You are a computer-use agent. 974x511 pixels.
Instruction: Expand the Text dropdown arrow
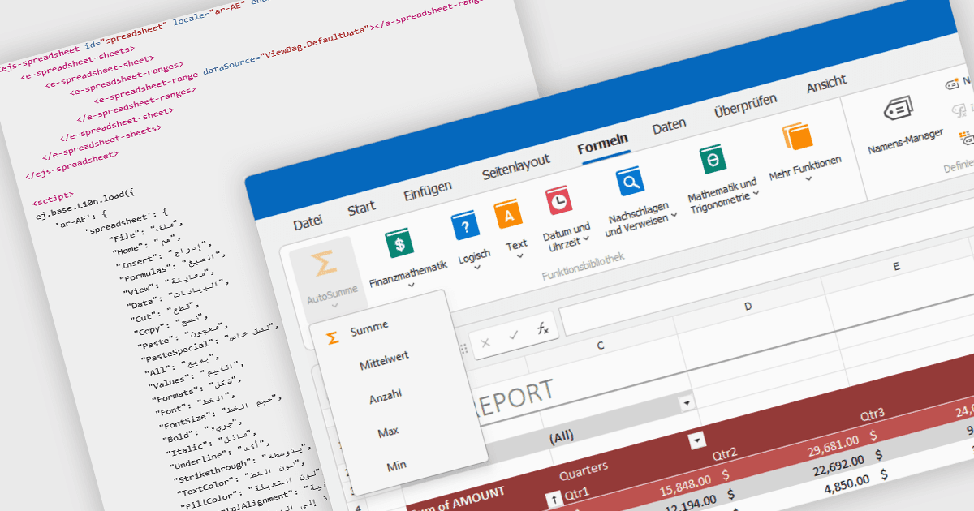pyautogui.click(x=519, y=256)
